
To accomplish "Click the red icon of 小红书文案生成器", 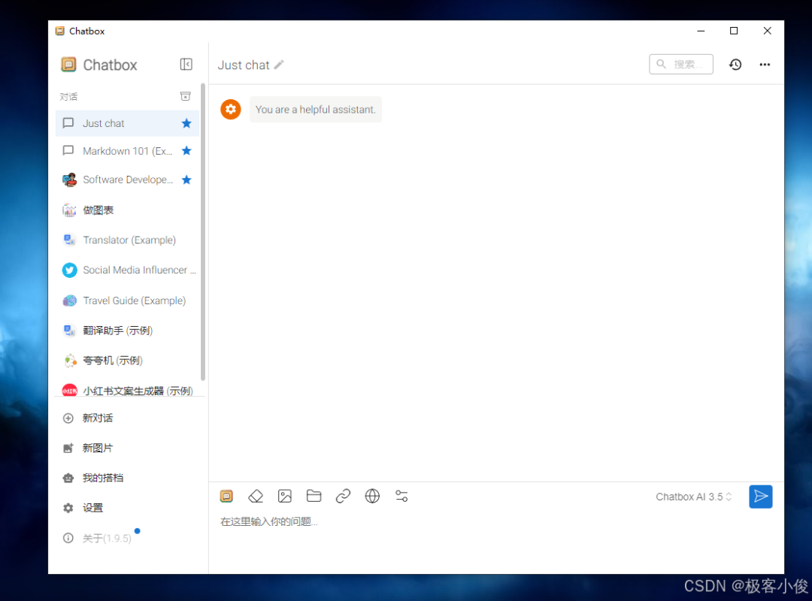I will 69,391.
